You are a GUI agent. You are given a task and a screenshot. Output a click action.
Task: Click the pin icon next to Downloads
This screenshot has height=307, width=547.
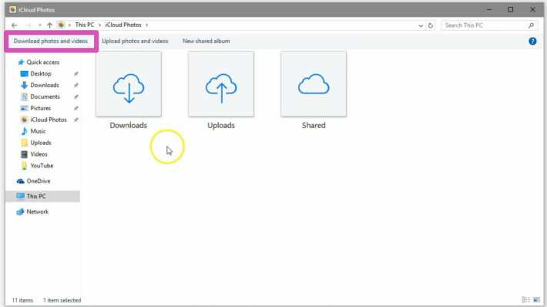coord(76,85)
